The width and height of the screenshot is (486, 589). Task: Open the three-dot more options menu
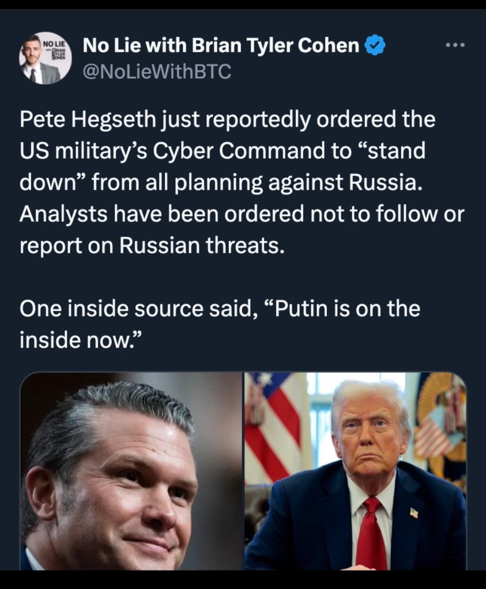[455, 45]
